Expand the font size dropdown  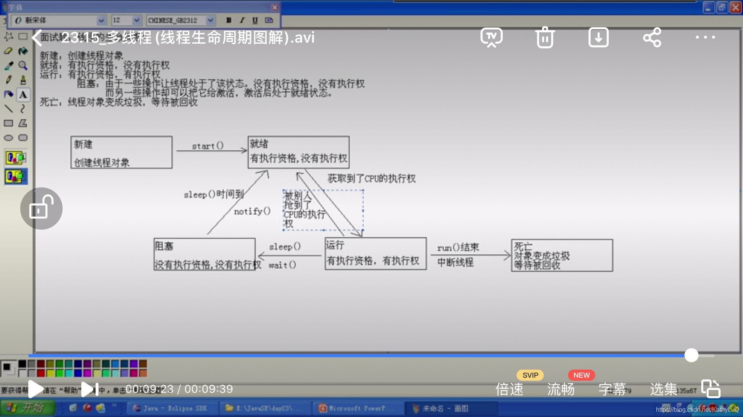[136, 20]
